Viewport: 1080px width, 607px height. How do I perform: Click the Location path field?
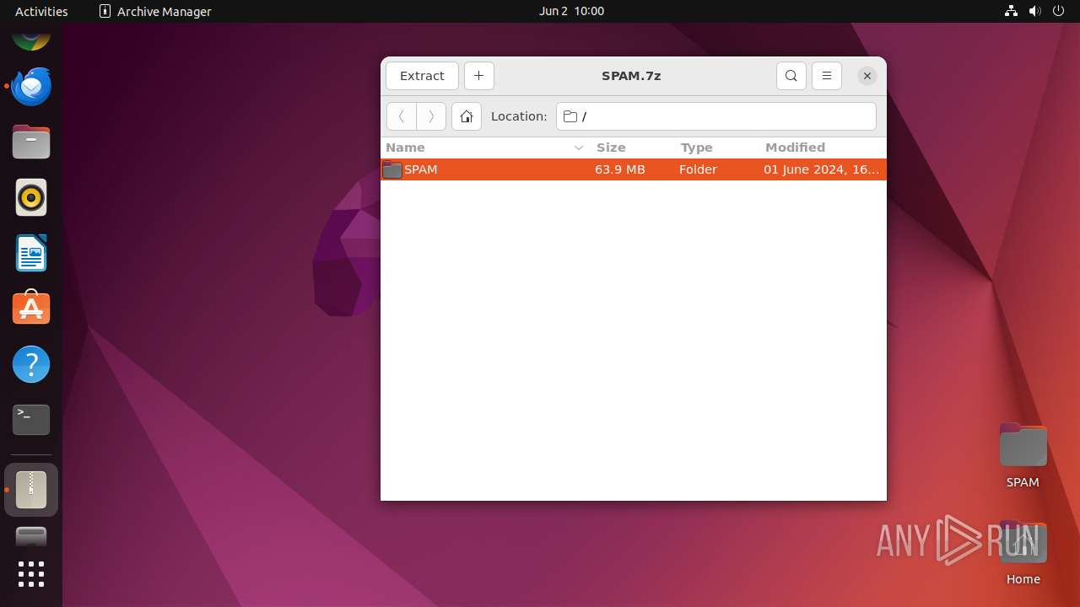(716, 116)
